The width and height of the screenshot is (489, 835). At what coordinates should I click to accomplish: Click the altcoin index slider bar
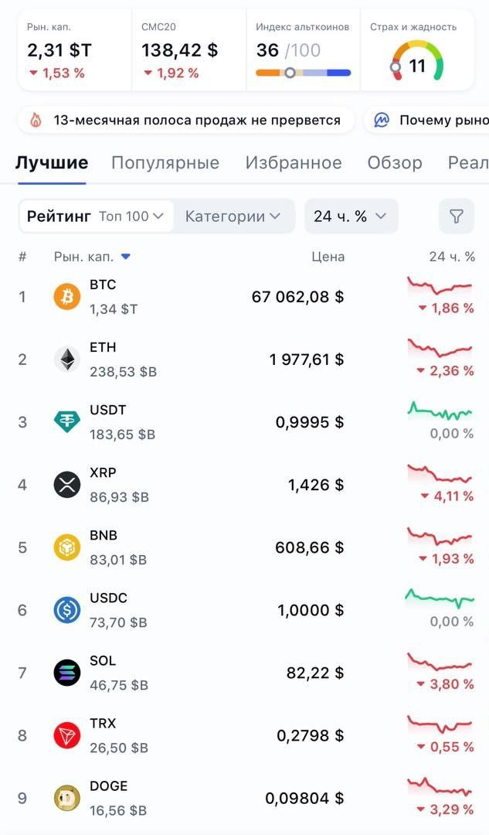pos(303,73)
